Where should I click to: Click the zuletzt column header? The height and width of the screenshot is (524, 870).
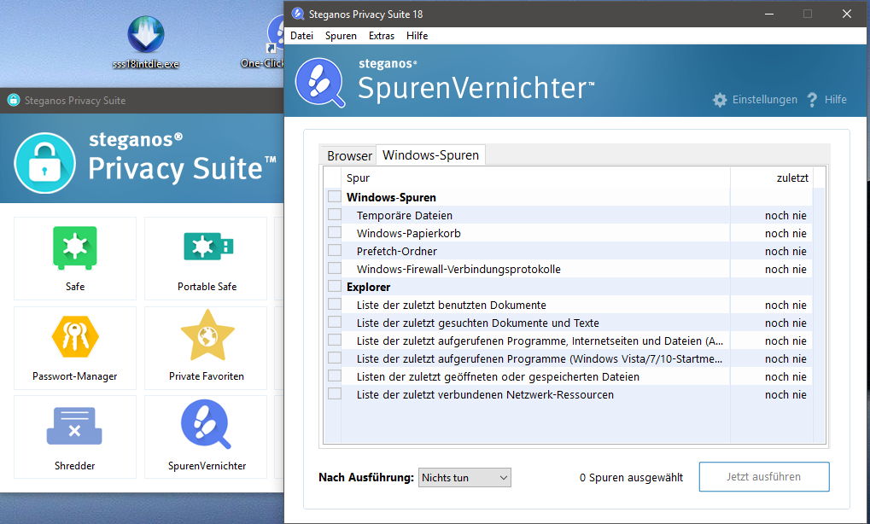tap(772, 178)
